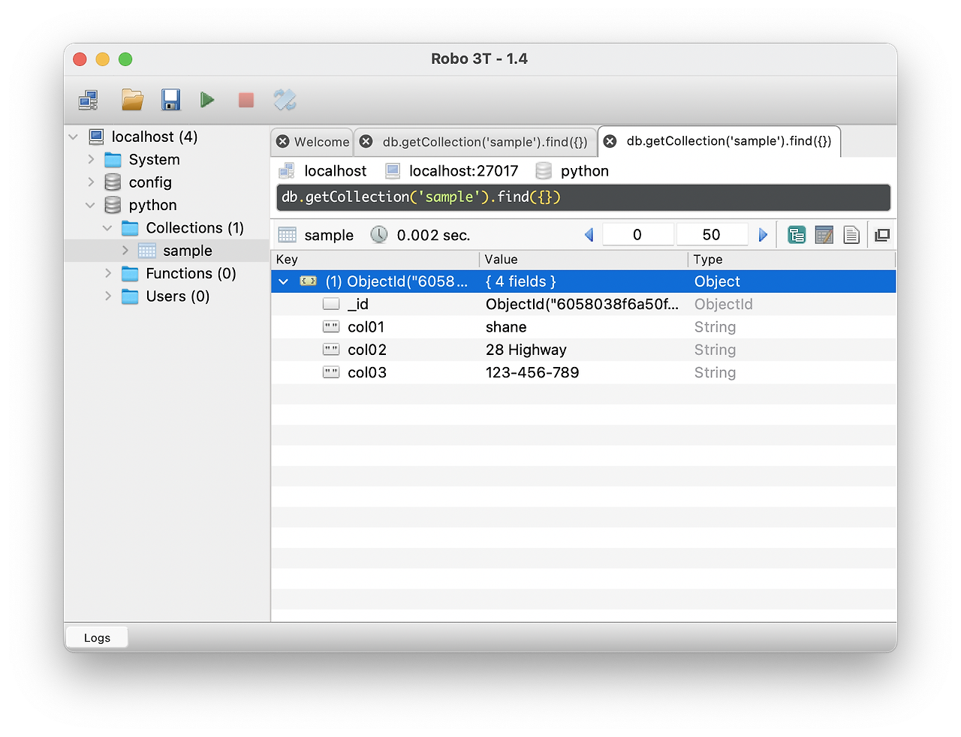Click the Open file folder icon
Image resolution: width=961 pixels, height=737 pixels.
[132, 100]
